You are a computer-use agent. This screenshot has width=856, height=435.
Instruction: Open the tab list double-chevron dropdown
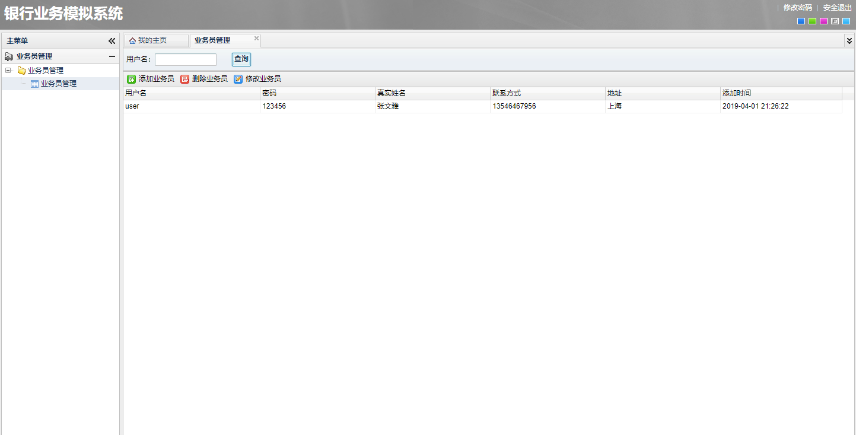(x=849, y=40)
